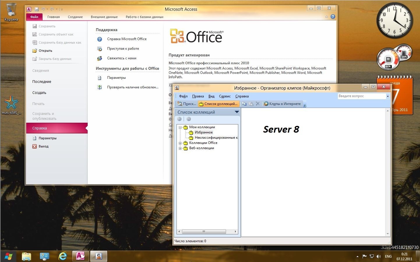Click the Paste icon in Clip Organizer toolbar

(251, 104)
